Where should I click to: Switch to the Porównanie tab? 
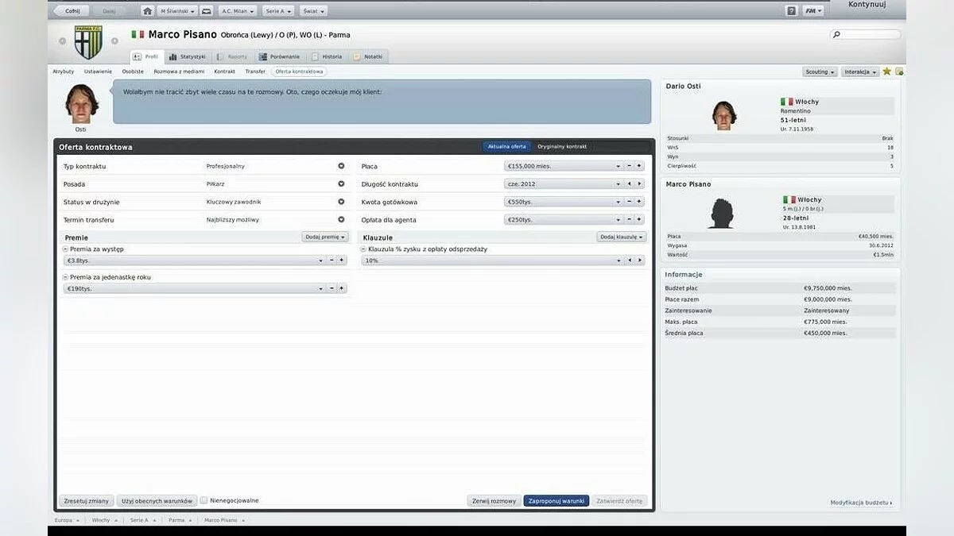click(x=280, y=57)
